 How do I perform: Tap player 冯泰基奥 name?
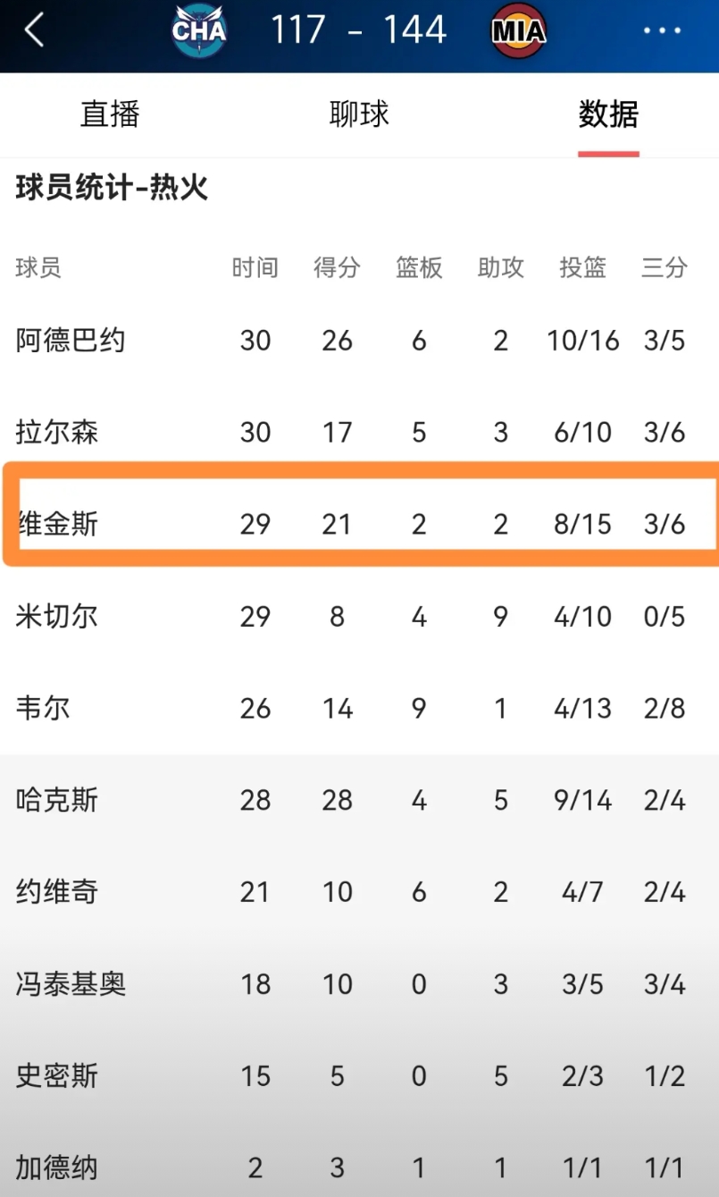71,984
